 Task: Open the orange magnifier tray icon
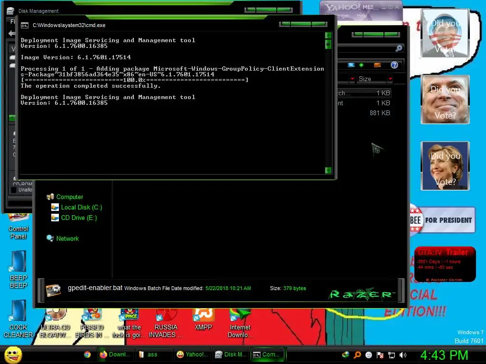coord(357,355)
